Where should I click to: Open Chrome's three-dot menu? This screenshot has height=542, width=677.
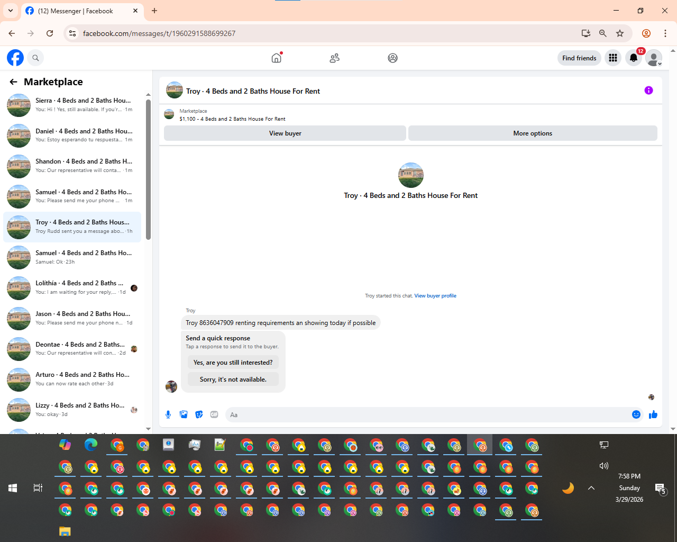pyautogui.click(x=665, y=33)
